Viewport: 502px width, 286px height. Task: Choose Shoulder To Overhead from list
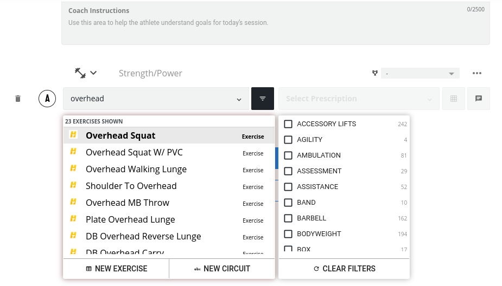click(x=131, y=186)
